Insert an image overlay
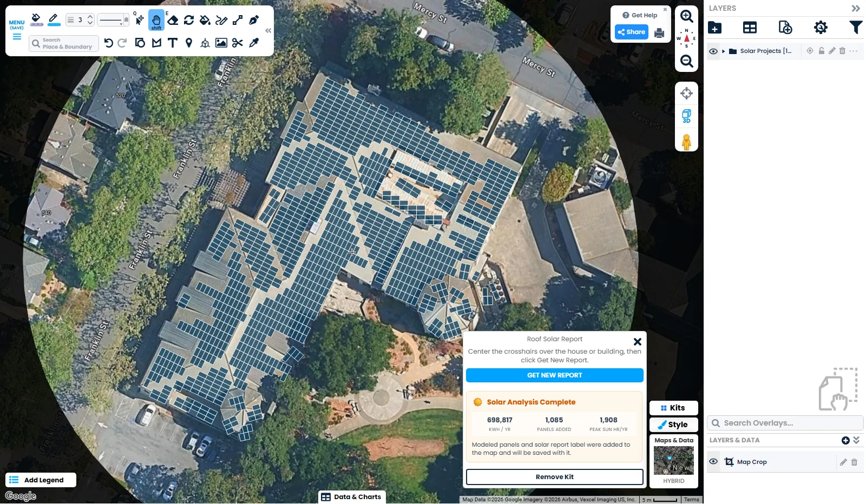The image size is (866, 504). coord(221,43)
